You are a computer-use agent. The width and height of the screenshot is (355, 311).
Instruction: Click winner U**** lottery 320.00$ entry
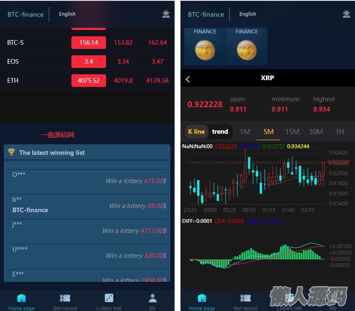click(x=87, y=257)
